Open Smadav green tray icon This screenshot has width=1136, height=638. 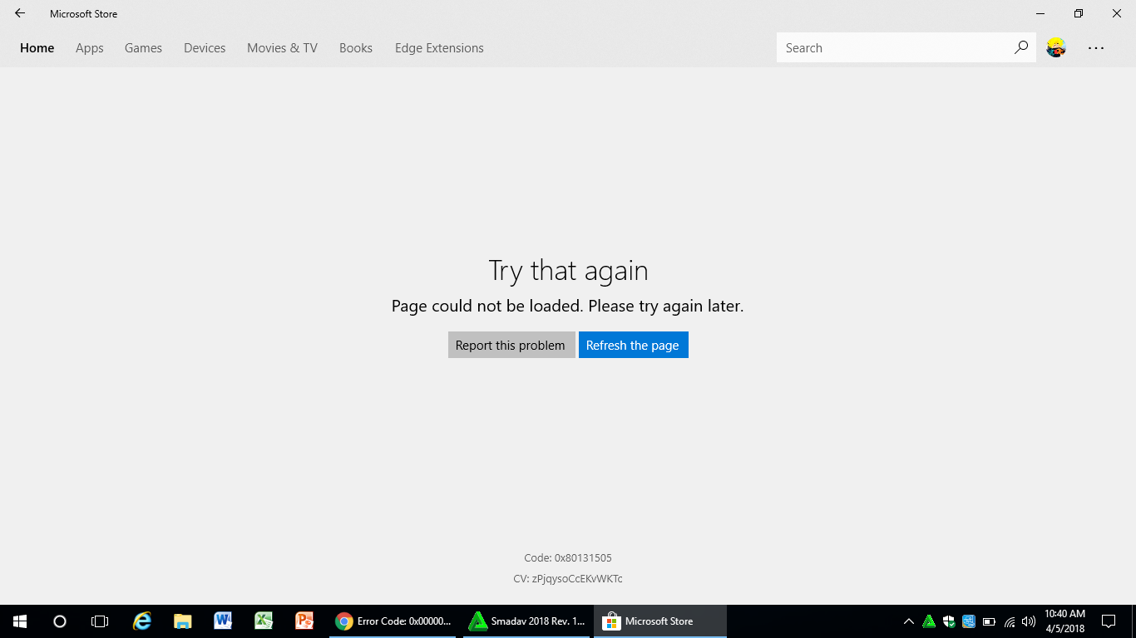(929, 621)
